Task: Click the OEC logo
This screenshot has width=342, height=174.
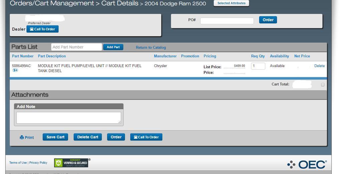Action: coord(307,165)
